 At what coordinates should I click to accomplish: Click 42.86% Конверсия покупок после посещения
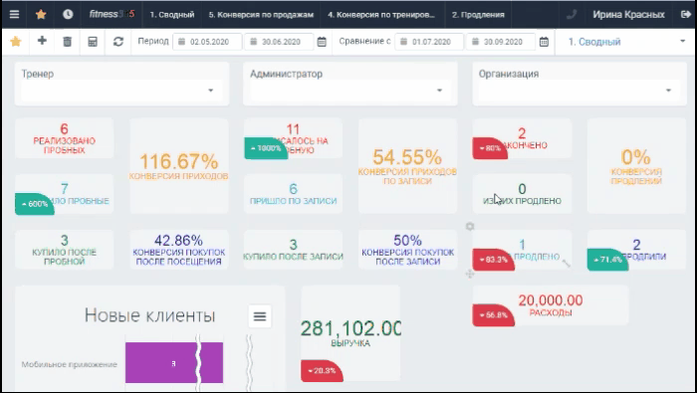pyautogui.click(x=178, y=250)
